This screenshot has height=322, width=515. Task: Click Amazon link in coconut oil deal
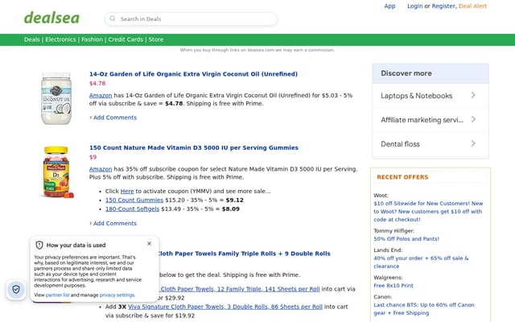tap(101, 95)
